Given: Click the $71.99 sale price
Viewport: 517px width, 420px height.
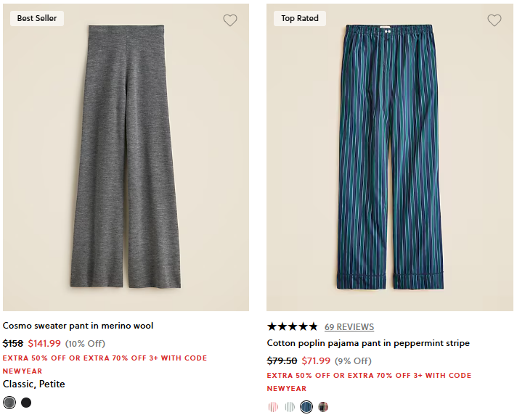Looking at the screenshot, I should pyautogui.click(x=316, y=361).
